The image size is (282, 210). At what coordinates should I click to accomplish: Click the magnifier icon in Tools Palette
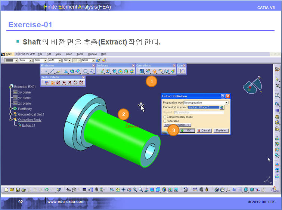point(64,83)
